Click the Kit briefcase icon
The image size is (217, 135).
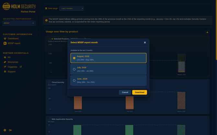coord(5,57)
